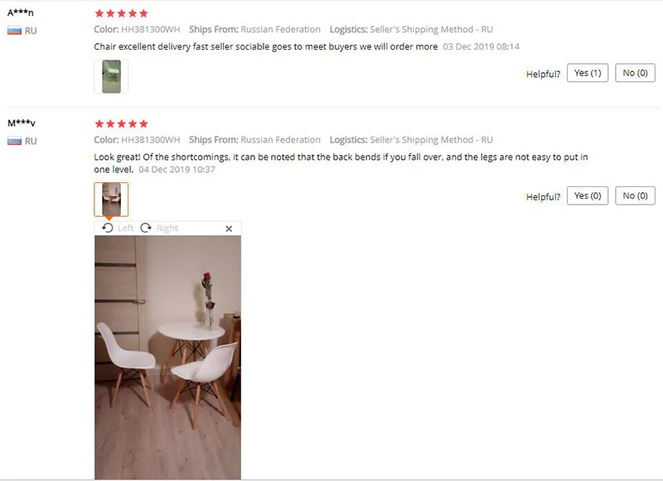Image resolution: width=663 pixels, height=481 pixels.
Task: Click M***v's review text starting 'Look great!'
Action: (x=341, y=163)
